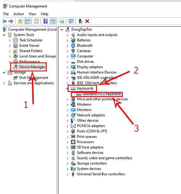Click the Forward arrow toolbar icon
The width and height of the screenshot is (181, 194).
[x=11, y=21]
